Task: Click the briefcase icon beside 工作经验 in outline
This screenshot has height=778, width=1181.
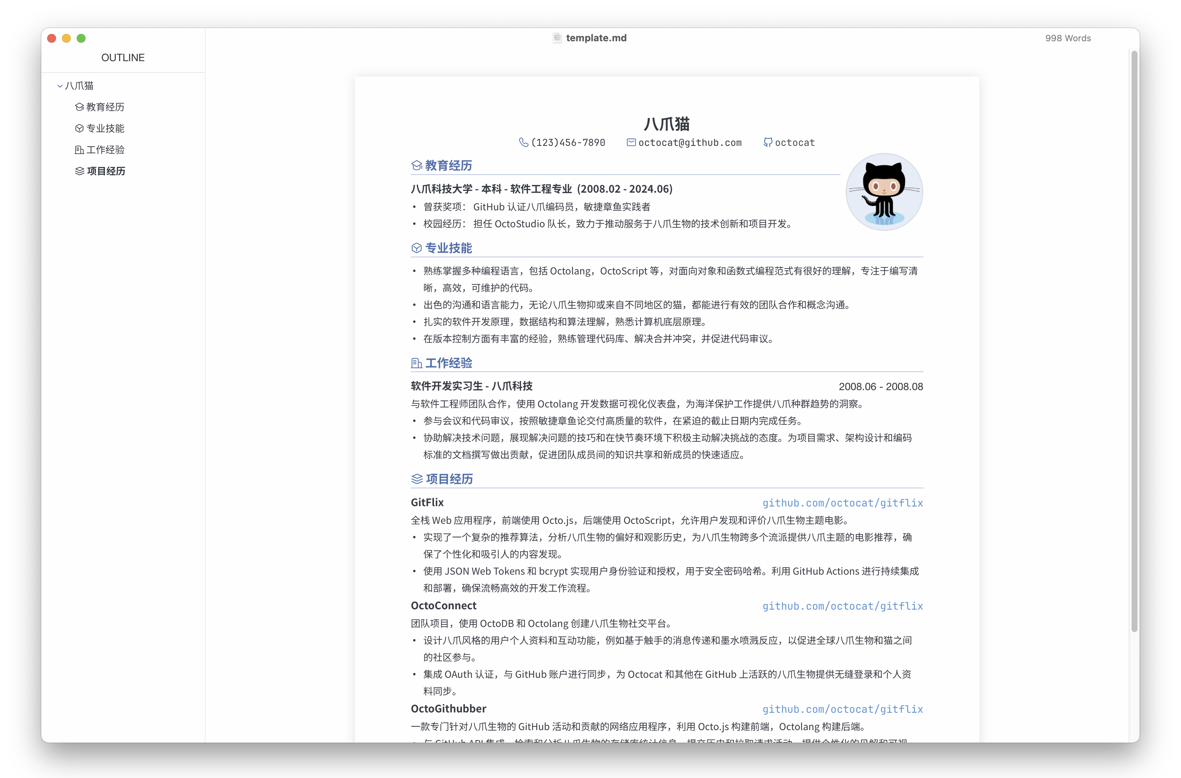Action: point(79,149)
